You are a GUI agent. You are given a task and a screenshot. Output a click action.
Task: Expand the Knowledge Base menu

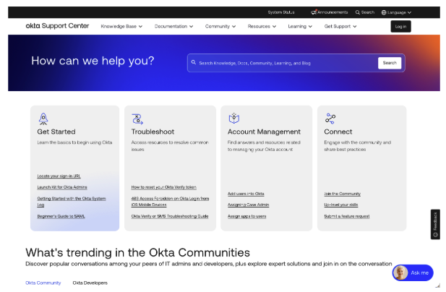click(x=121, y=27)
